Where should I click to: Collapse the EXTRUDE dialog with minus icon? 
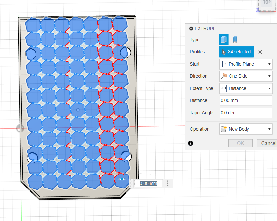[191, 29]
